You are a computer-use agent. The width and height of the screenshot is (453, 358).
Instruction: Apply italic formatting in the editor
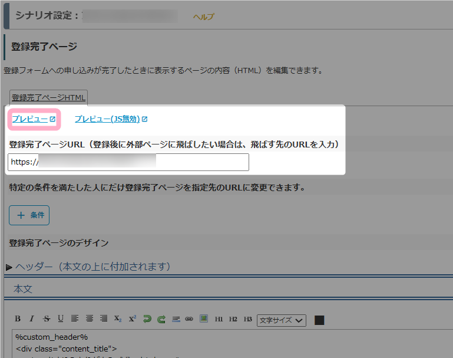(x=32, y=318)
